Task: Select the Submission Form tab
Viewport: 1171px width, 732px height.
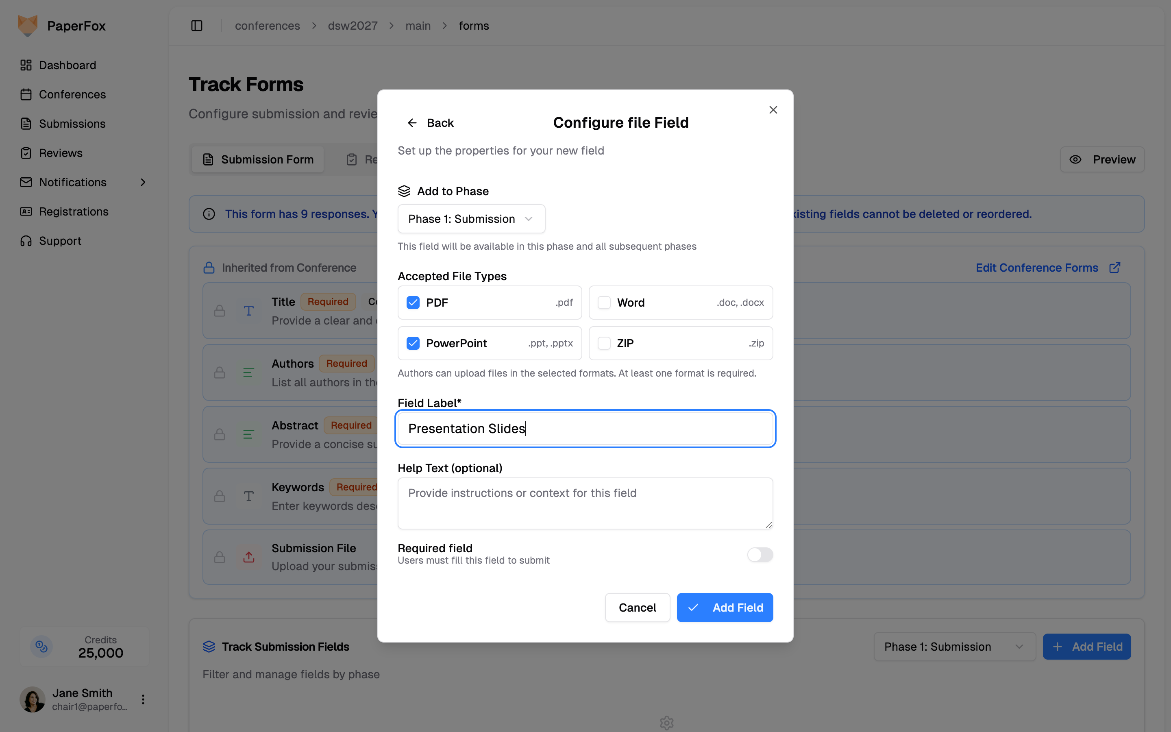Action: 258,159
